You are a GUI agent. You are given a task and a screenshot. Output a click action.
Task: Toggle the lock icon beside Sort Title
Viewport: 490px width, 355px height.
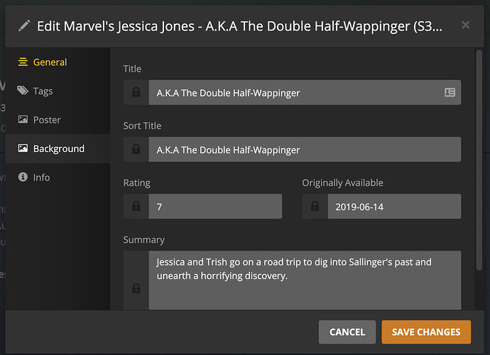136,149
